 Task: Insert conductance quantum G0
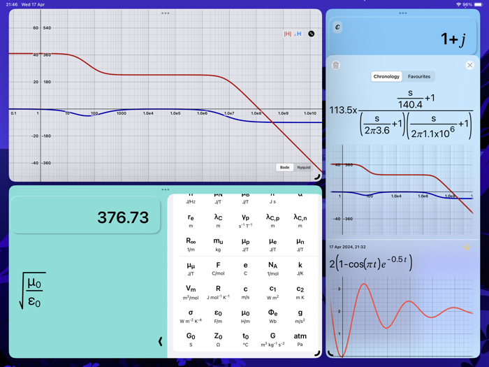point(191,340)
